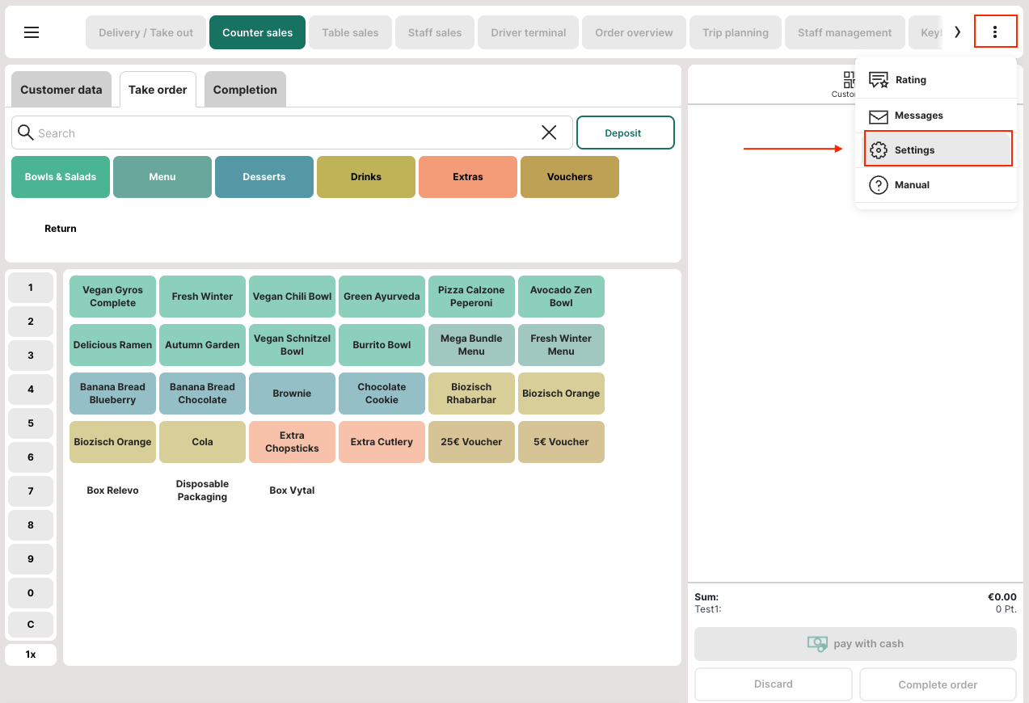Click the search magnifier icon
Viewport: 1029px width, 703px height.
click(26, 133)
